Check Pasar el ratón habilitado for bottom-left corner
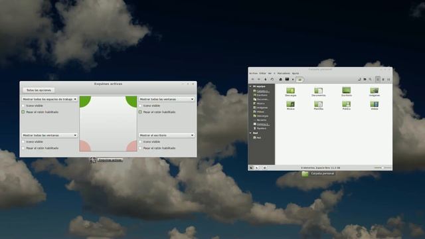The height and width of the screenshot is (239, 425). pyautogui.click(x=23, y=148)
